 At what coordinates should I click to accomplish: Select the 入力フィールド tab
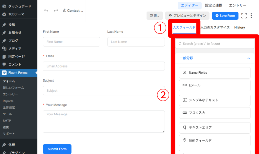tap(184, 28)
